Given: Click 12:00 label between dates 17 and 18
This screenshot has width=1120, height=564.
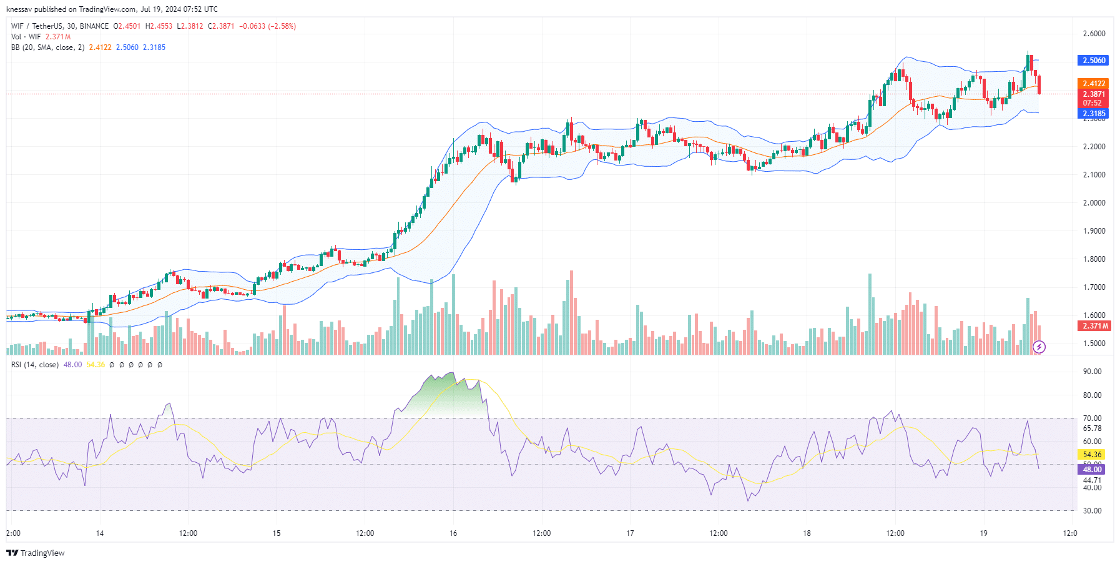Looking at the screenshot, I should [718, 533].
